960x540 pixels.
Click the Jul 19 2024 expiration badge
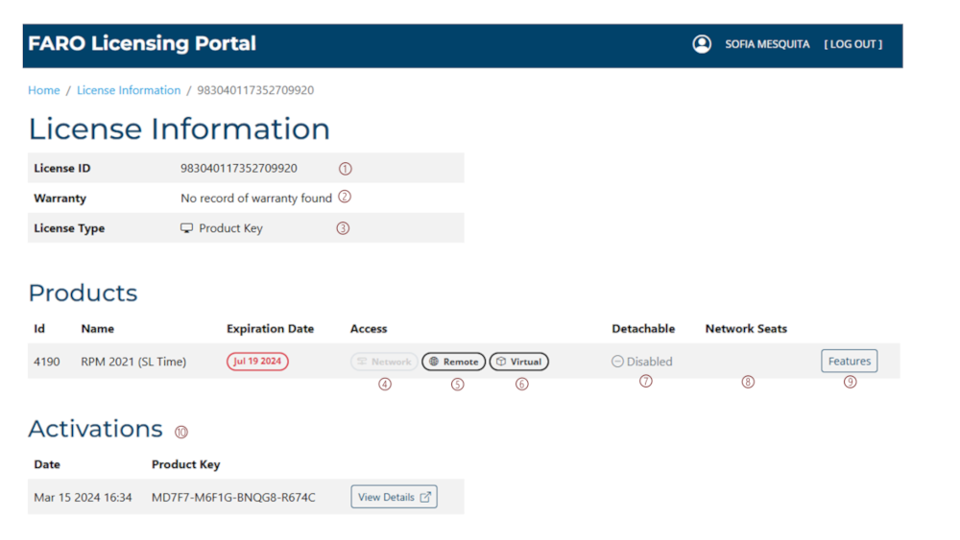(257, 362)
